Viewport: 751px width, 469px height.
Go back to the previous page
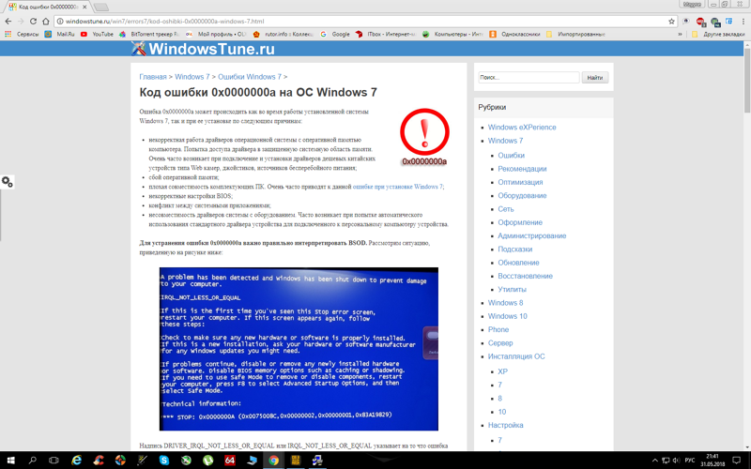pos(8,21)
